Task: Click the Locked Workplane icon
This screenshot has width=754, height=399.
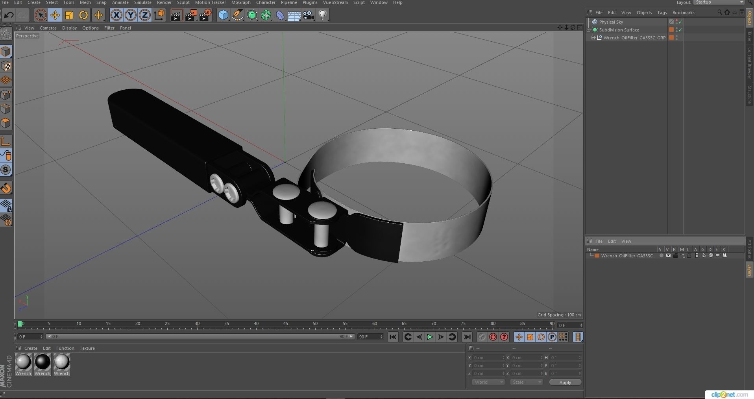Action: tap(6, 205)
